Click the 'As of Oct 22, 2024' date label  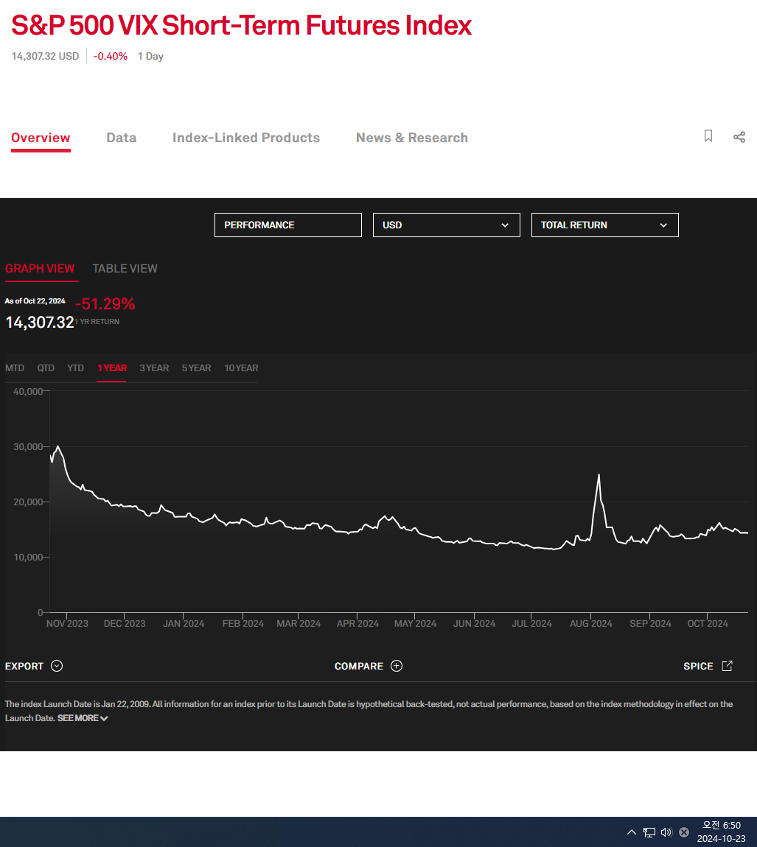click(x=35, y=301)
